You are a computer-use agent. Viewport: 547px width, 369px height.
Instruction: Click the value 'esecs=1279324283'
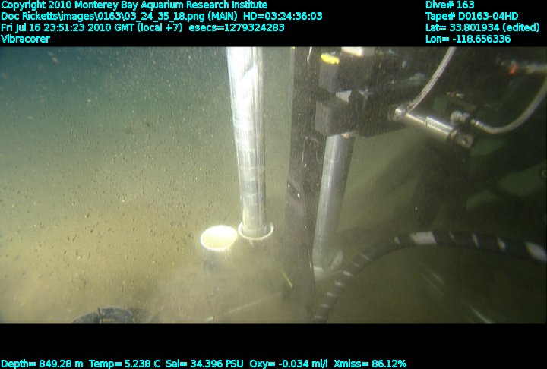click(236, 27)
